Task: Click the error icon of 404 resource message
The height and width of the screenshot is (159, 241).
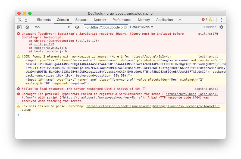Action: pos(18,89)
